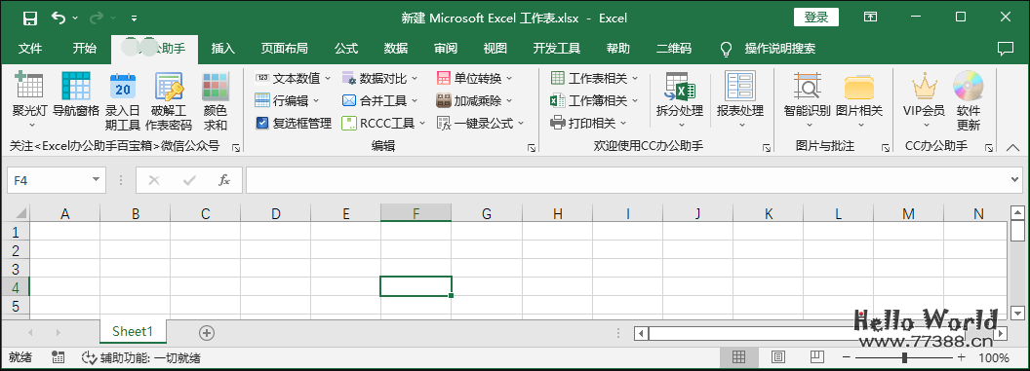Switch to the 开始 ribbon tab
The width and height of the screenshot is (1030, 371).
84,49
